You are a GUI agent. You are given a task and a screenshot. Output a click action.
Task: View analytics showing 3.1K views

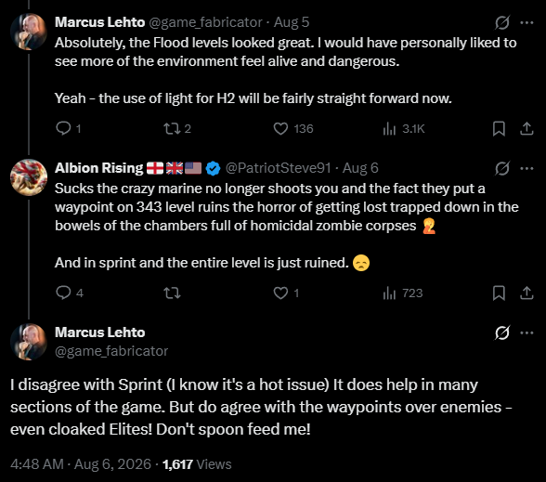[x=403, y=128]
